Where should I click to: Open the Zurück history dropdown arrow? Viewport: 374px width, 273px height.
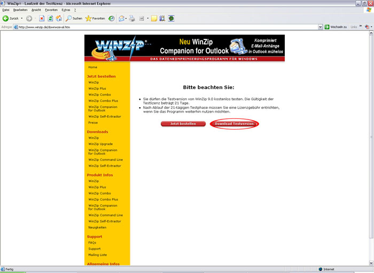[x=22, y=18]
